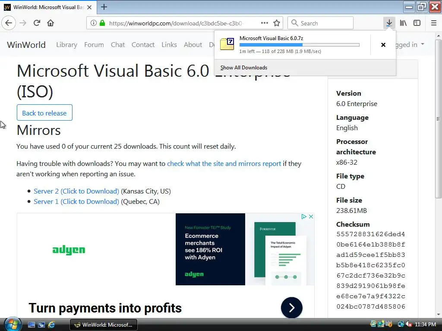Open the Library toolbar button
This screenshot has width=442, height=331.
pyautogui.click(x=403, y=23)
